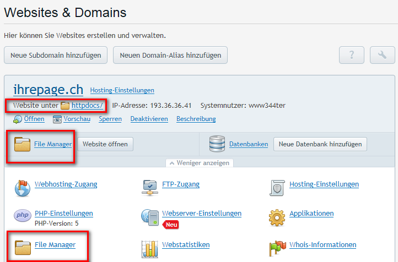Click the PHP-Einstellungen php icon
The height and width of the screenshot is (262, 398).
click(x=23, y=216)
